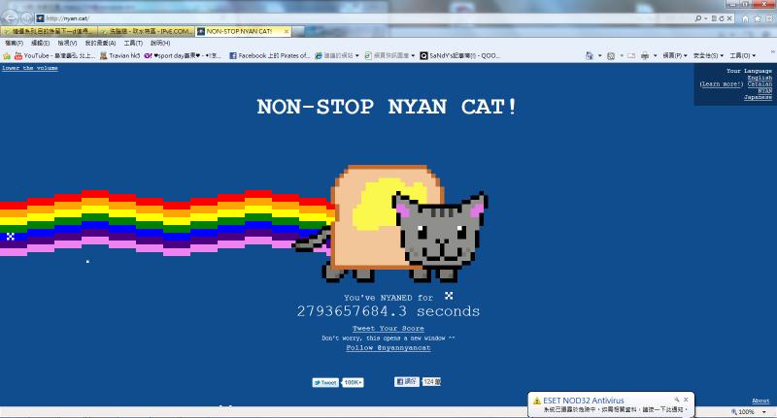This screenshot has height=418, width=777.
Task: Open the Help (H) menu
Action: point(160,43)
